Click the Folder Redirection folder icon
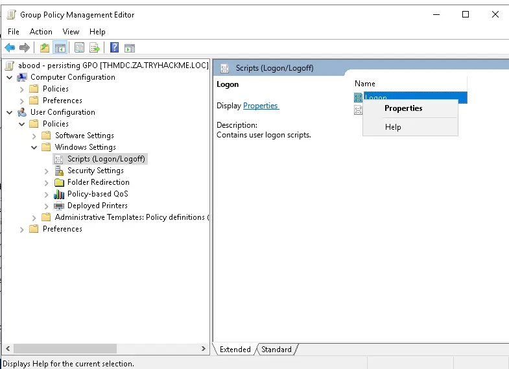509x369 pixels. click(x=59, y=182)
